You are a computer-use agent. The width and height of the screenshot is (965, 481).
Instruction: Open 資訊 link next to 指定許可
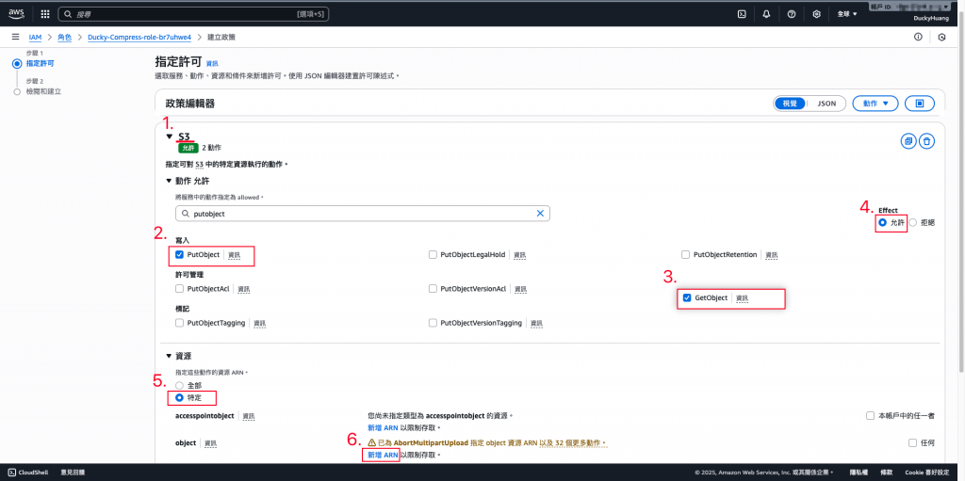[x=212, y=63]
